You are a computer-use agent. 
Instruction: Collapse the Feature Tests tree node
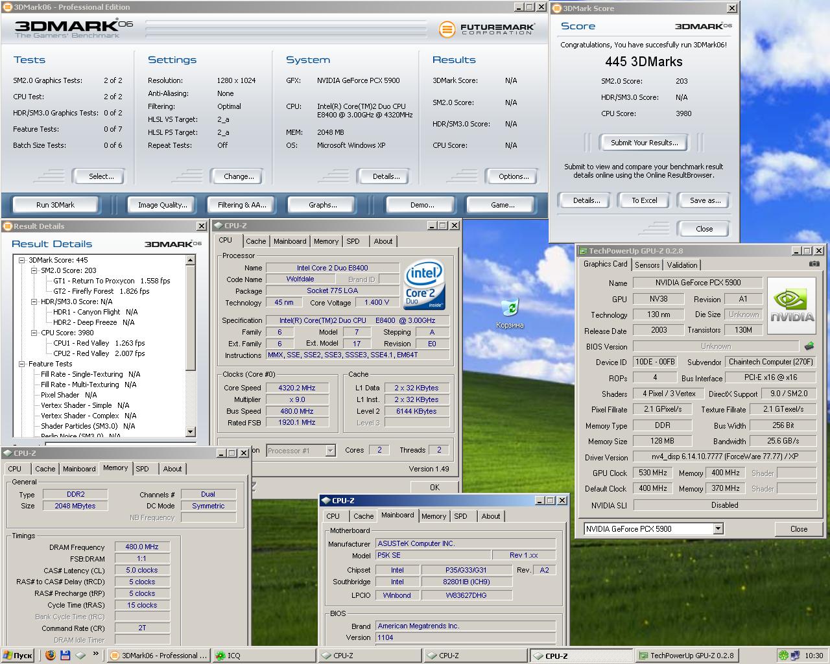coord(21,364)
